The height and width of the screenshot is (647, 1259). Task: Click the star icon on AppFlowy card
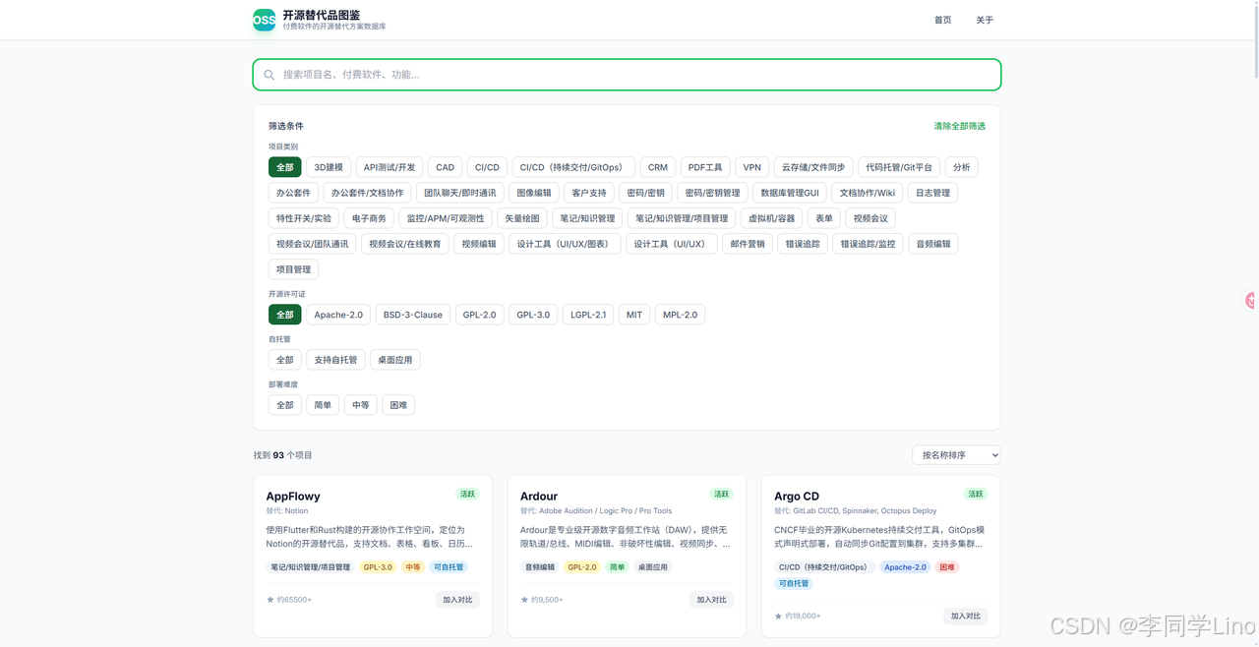tap(270, 599)
